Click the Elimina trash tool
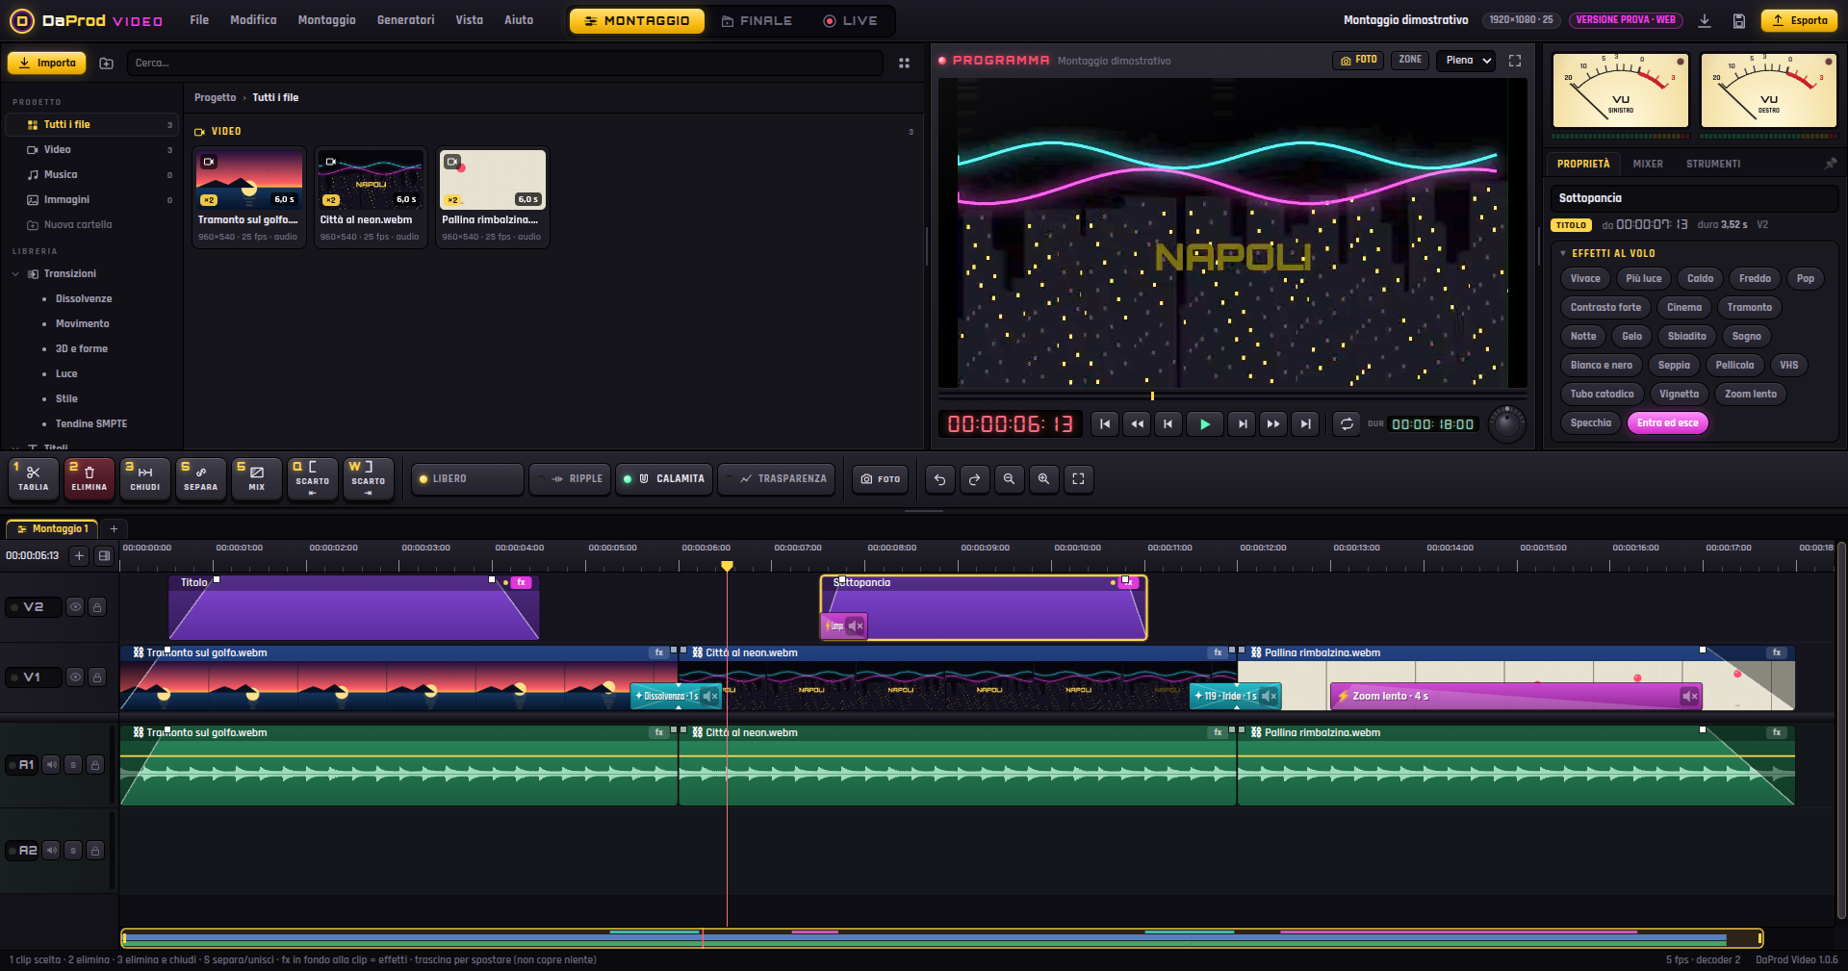Screen dimensions: 1848x971 [90, 478]
